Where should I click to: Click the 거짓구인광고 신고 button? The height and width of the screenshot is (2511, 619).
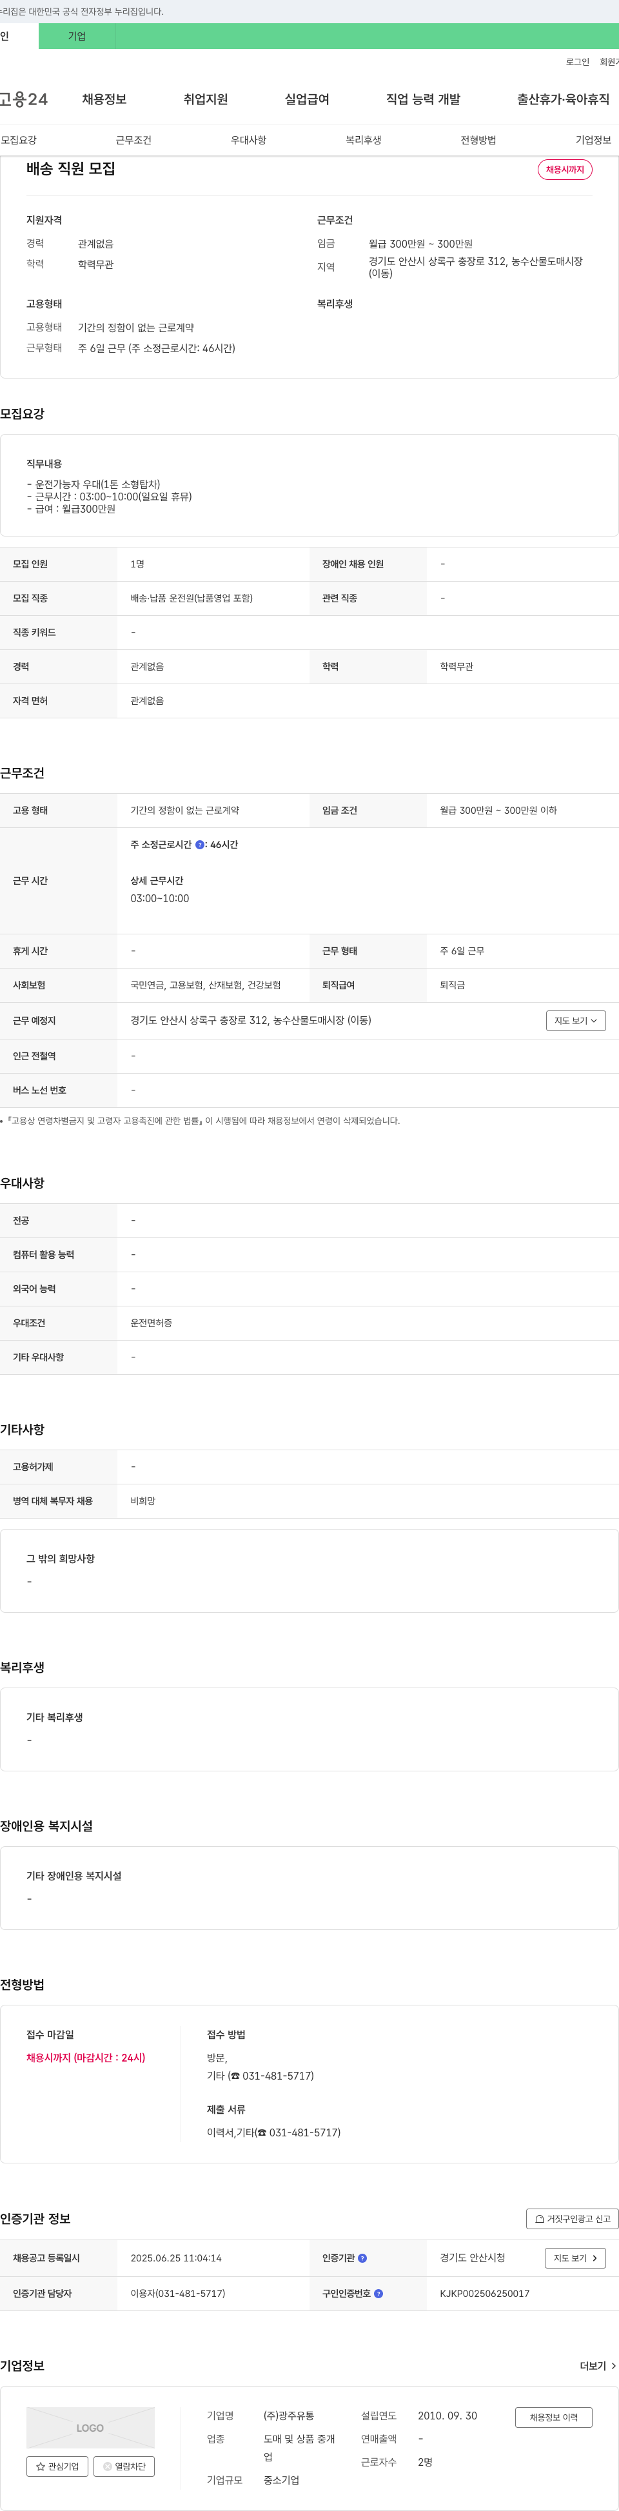coord(572,2219)
